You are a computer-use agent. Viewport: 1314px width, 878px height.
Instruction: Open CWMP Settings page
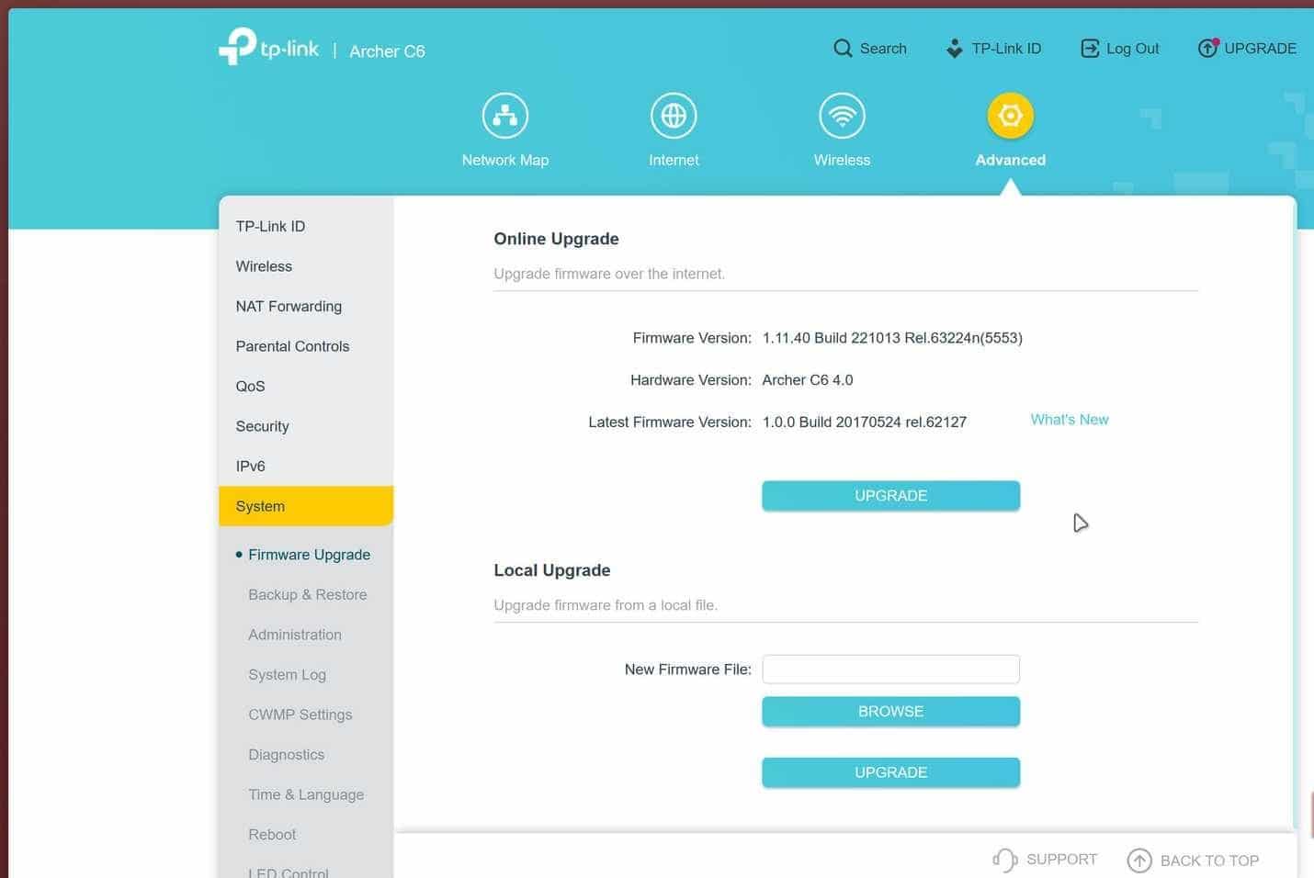(x=300, y=715)
